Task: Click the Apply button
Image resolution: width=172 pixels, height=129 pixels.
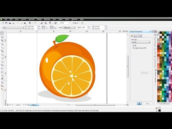Action: [148, 104]
